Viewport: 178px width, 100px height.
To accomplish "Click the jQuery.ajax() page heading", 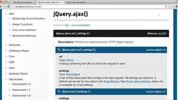I will coord(70,14).
